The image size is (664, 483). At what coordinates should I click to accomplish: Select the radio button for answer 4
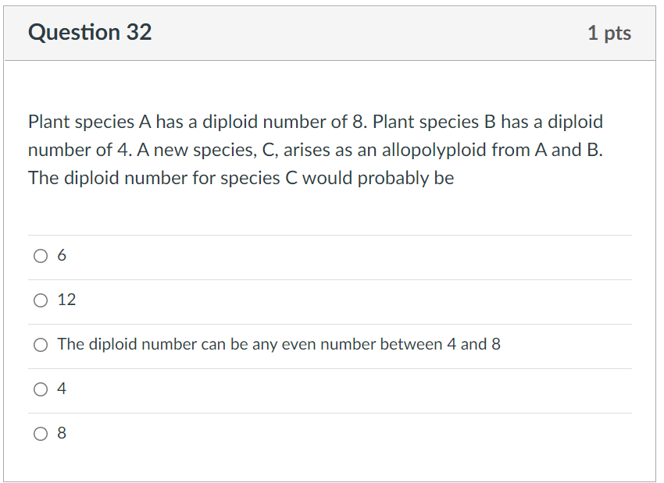pyautogui.click(x=41, y=389)
